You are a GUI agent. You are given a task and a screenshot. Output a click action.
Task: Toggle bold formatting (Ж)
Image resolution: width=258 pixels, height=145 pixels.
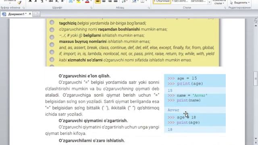click(x=30, y=1)
